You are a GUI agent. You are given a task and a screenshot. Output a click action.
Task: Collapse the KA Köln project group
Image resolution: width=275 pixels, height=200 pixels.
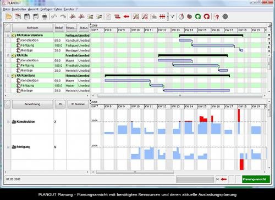(8, 55)
